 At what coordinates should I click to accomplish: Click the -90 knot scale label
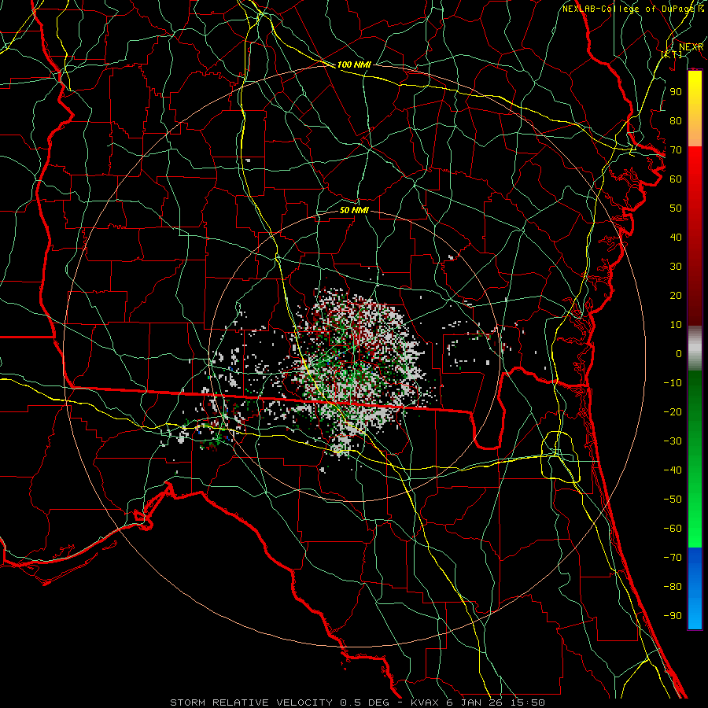pos(673,616)
